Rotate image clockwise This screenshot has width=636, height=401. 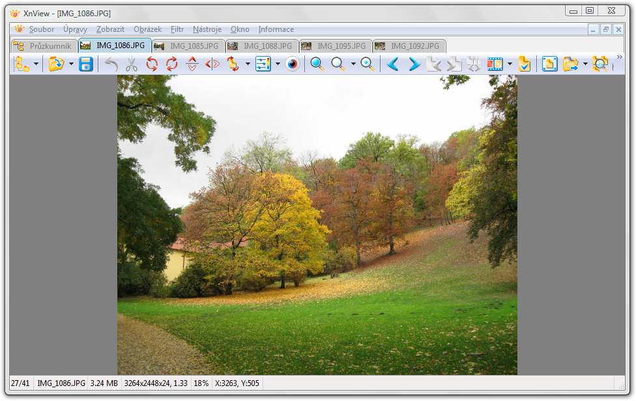171,64
